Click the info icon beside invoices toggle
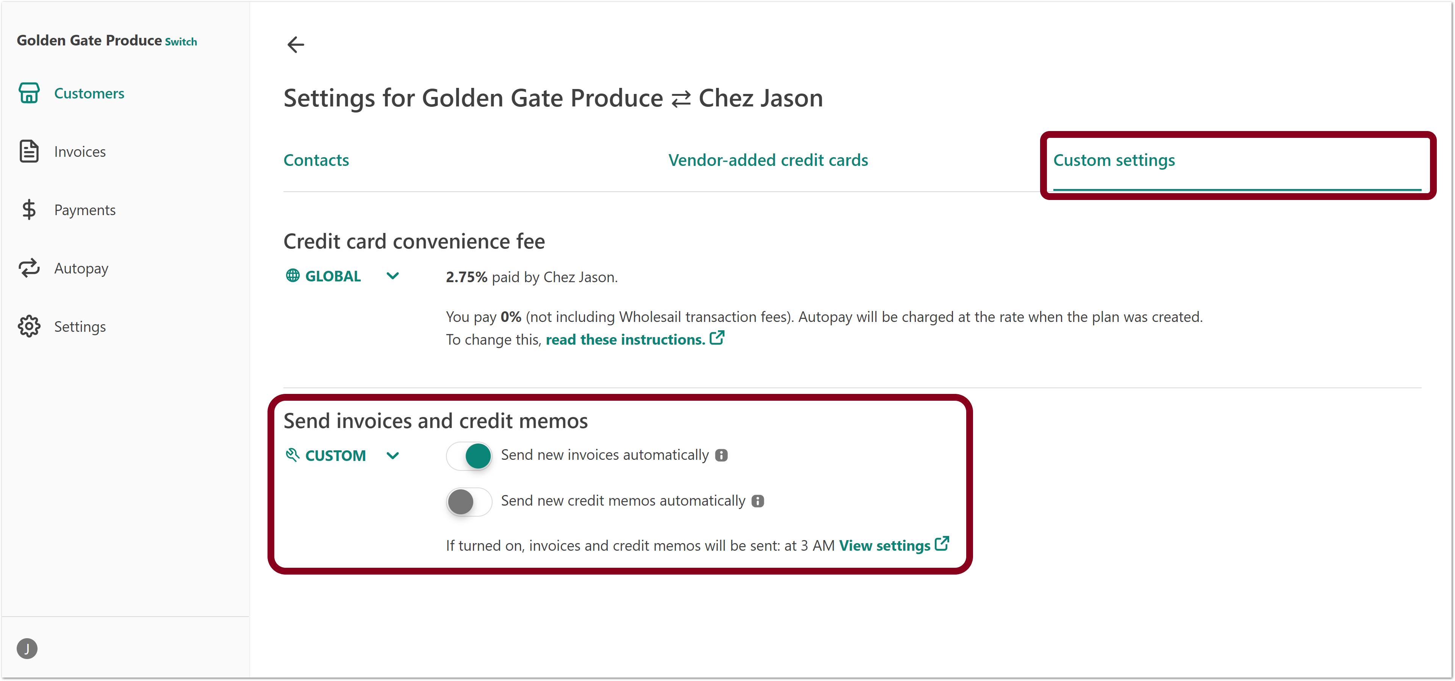The height and width of the screenshot is (681, 1455). tap(721, 455)
